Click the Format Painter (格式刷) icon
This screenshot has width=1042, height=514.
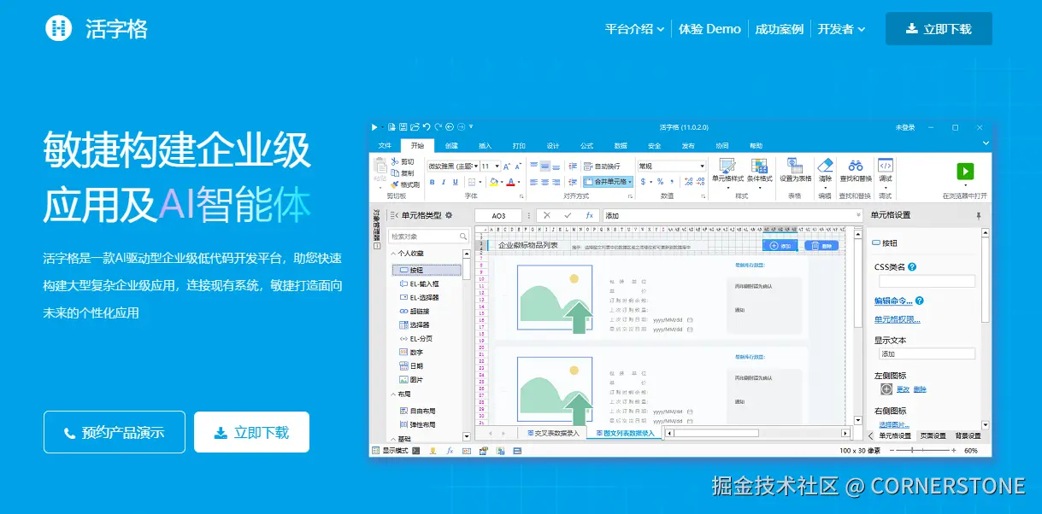395,184
